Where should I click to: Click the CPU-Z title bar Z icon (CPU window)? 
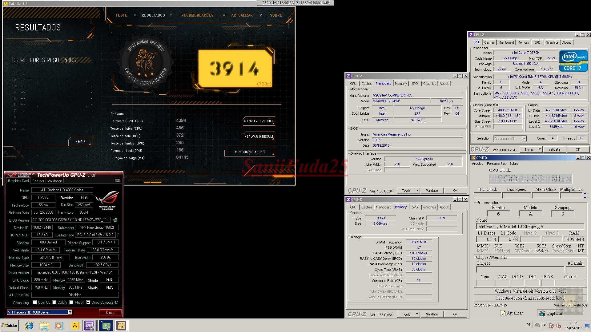[x=471, y=35]
